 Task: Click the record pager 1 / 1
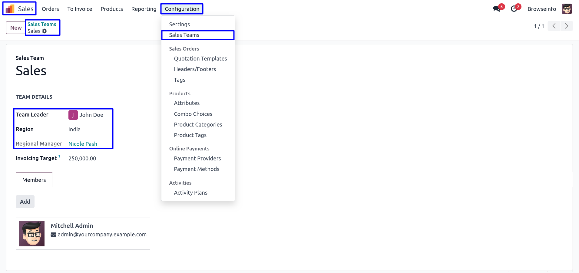click(x=539, y=26)
